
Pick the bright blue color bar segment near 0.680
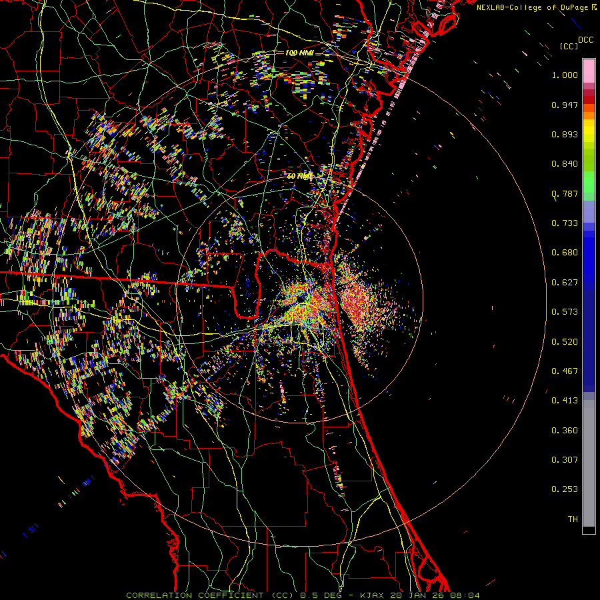click(589, 257)
